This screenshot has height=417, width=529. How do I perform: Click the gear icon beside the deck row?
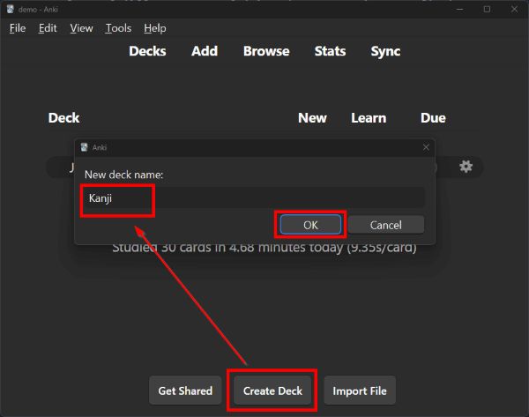coord(466,167)
